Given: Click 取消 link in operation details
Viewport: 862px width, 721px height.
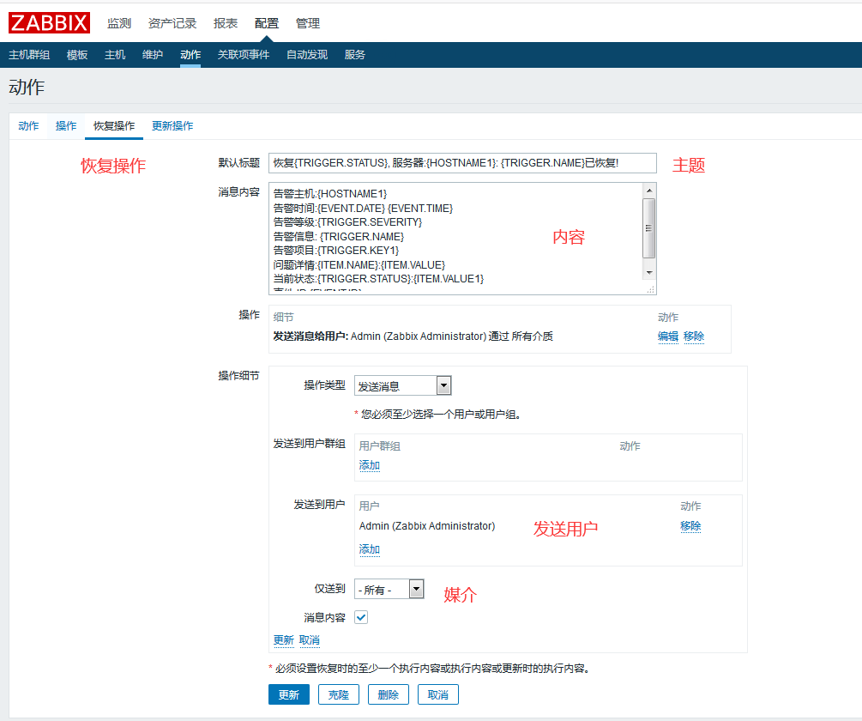Looking at the screenshot, I should coord(309,640).
